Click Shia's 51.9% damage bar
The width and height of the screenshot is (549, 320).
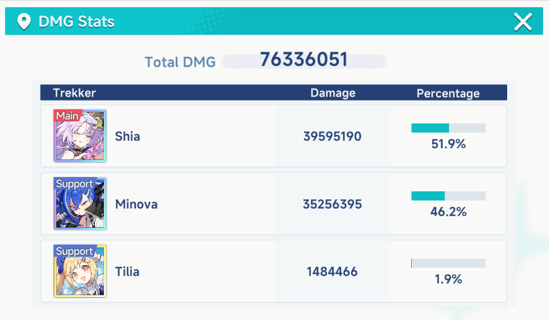coord(448,128)
